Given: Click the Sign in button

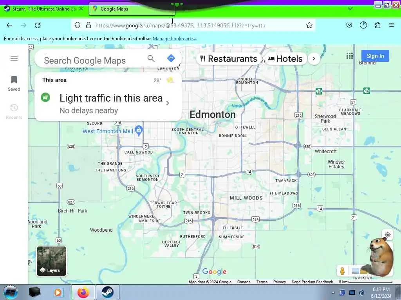Looking at the screenshot, I should (375, 56).
